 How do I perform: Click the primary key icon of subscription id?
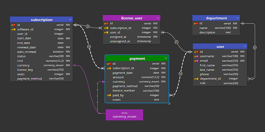[x=13, y=25]
